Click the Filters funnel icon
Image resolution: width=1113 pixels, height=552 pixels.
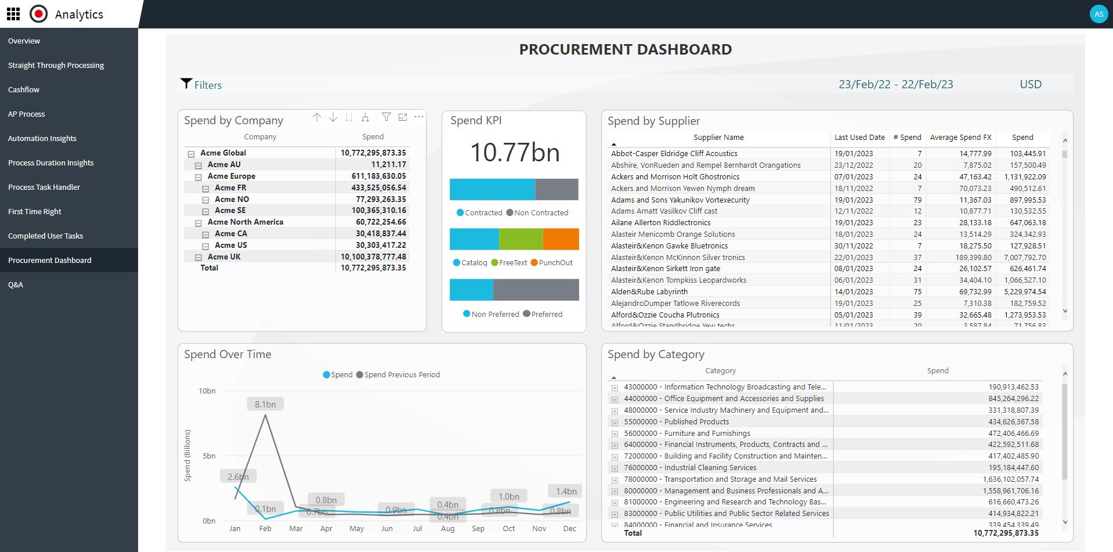coord(186,83)
